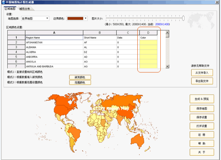Click the brown border color swatch
221x160 pixels.
(x=75, y=19)
